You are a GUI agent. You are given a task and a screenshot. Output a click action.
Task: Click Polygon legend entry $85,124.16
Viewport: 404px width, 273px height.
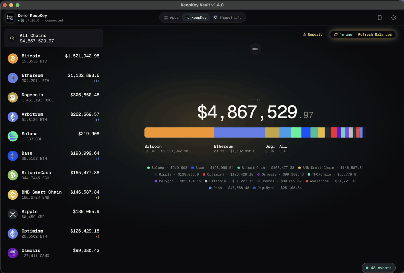pyautogui.click(x=178, y=181)
